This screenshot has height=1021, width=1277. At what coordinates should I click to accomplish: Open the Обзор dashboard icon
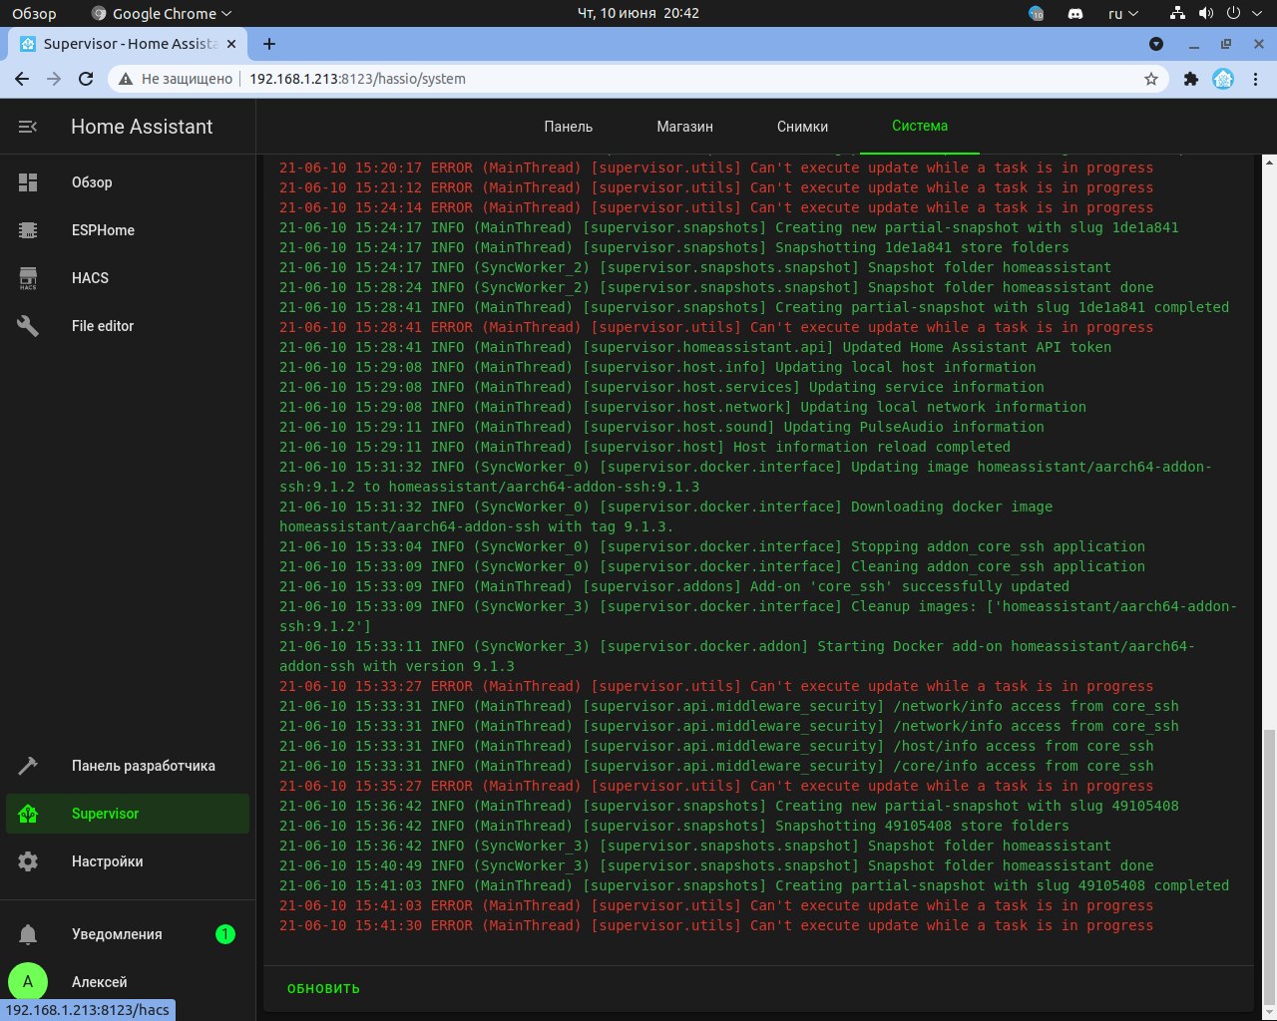tap(28, 182)
